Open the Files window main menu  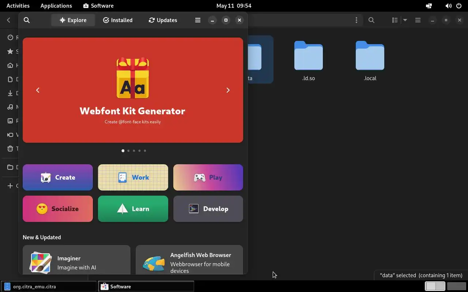click(418, 20)
